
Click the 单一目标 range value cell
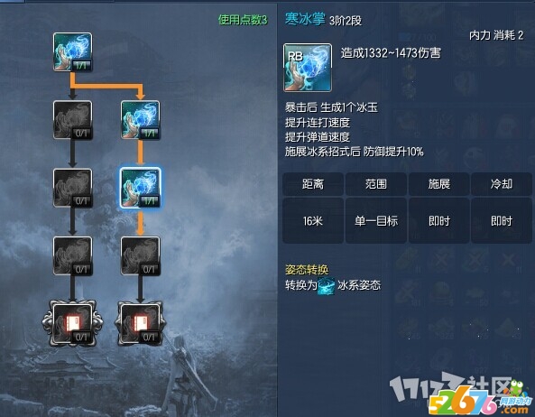pos(375,221)
